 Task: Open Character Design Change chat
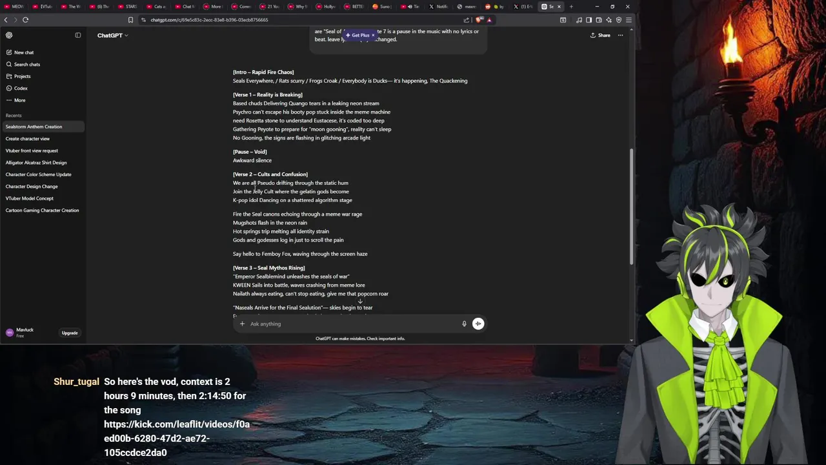43,187
